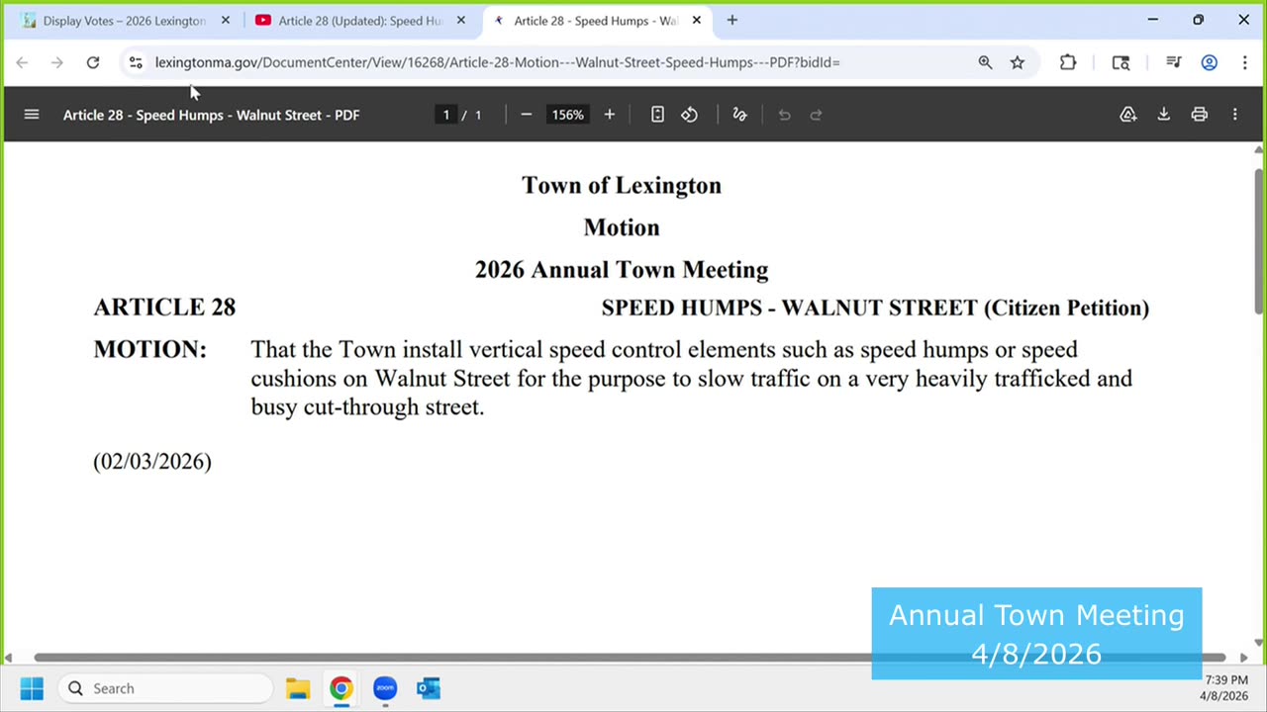The width and height of the screenshot is (1267, 712).
Task: Select the draw annotation tool
Action: 739,115
